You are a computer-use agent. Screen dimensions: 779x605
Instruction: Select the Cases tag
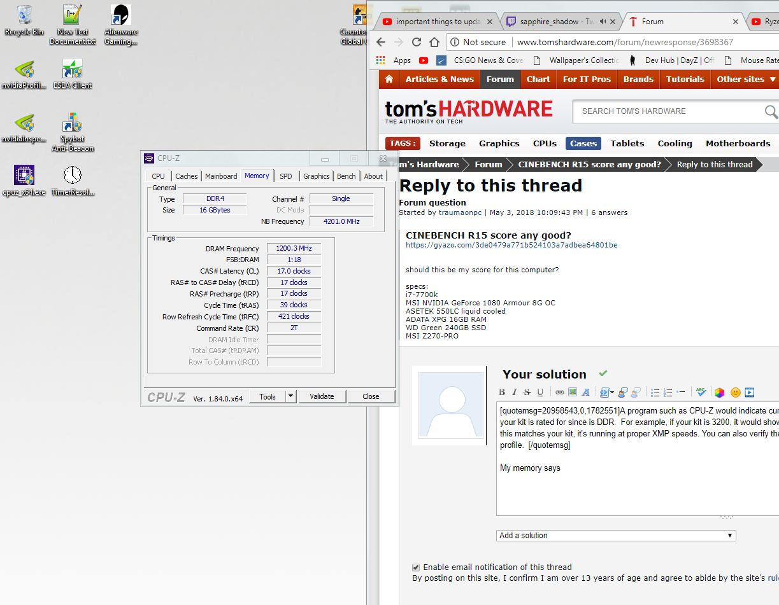point(583,144)
